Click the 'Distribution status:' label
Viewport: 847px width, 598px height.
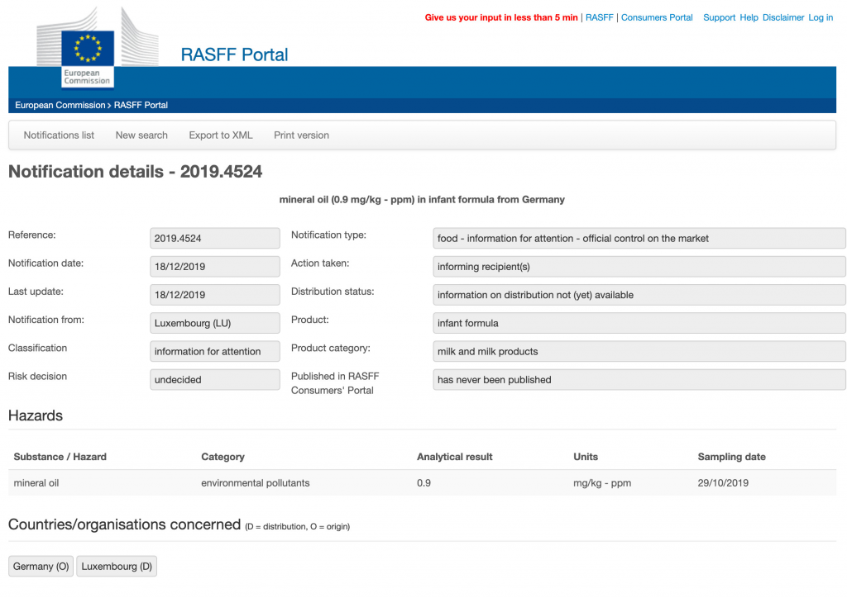[x=333, y=292]
